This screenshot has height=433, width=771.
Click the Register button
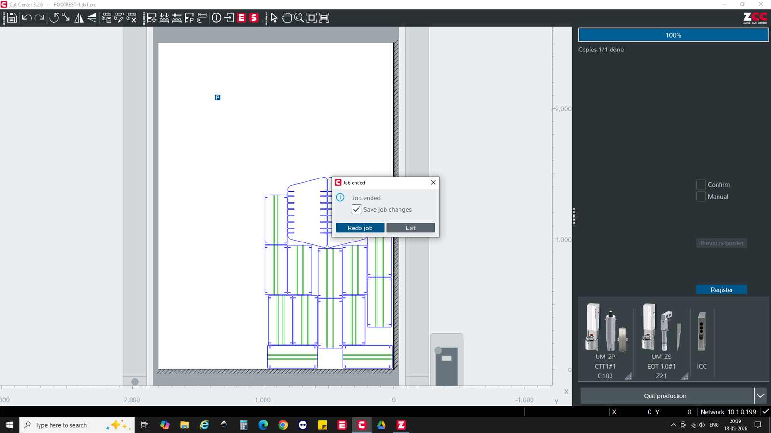coord(721,289)
